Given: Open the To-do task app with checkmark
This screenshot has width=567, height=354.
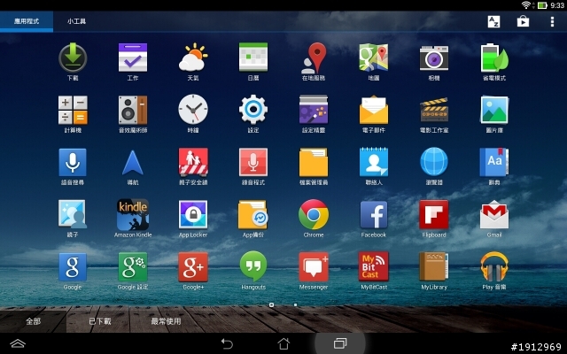Looking at the screenshot, I should click(133, 58).
